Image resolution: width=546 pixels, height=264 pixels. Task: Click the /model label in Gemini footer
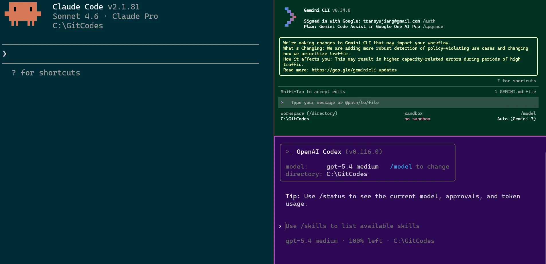point(528,113)
